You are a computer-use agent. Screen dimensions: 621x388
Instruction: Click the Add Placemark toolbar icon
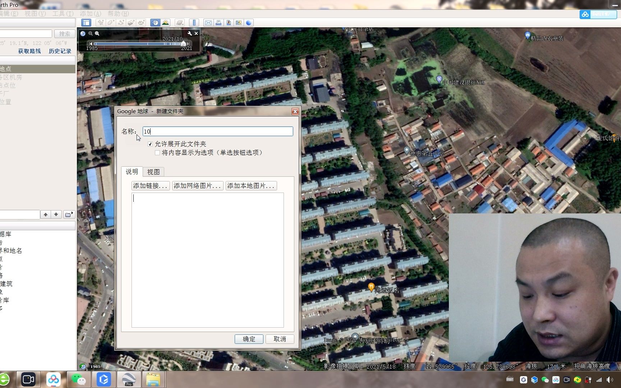pos(101,23)
